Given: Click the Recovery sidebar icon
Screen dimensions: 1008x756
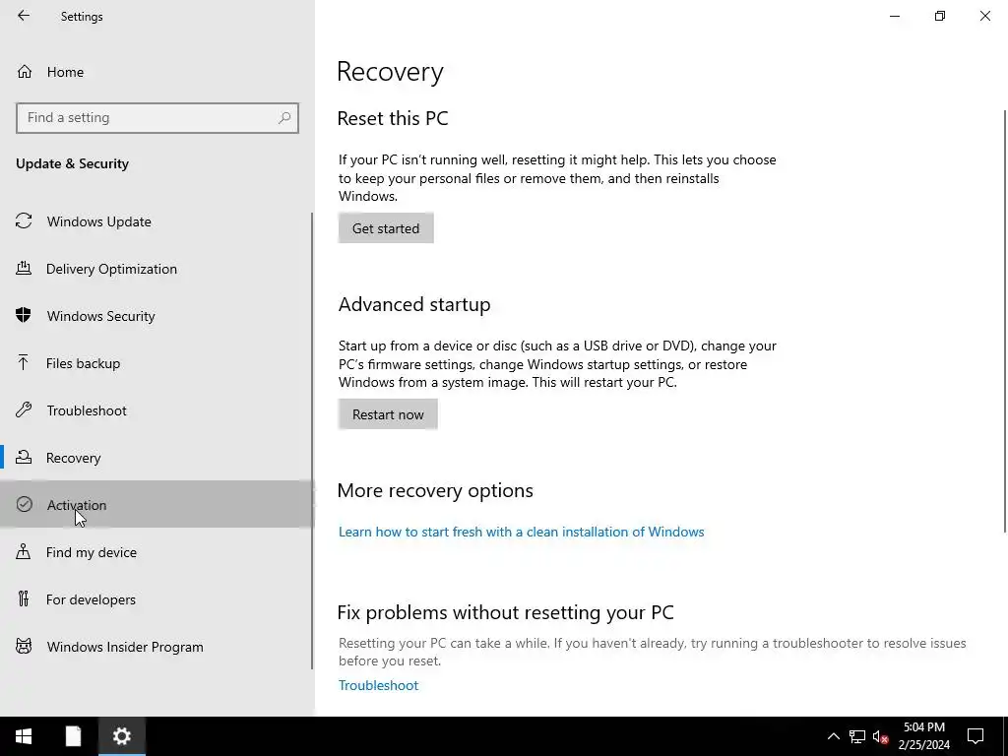Looking at the screenshot, I should [24, 457].
